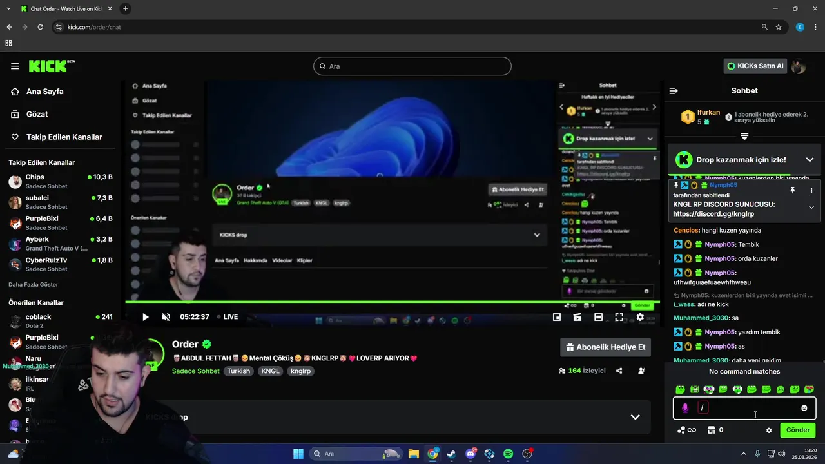Open the subalci channel in the sidebar
Image resolution: width=825 pixels, height=464 pixels.
(x=61, y=202)
